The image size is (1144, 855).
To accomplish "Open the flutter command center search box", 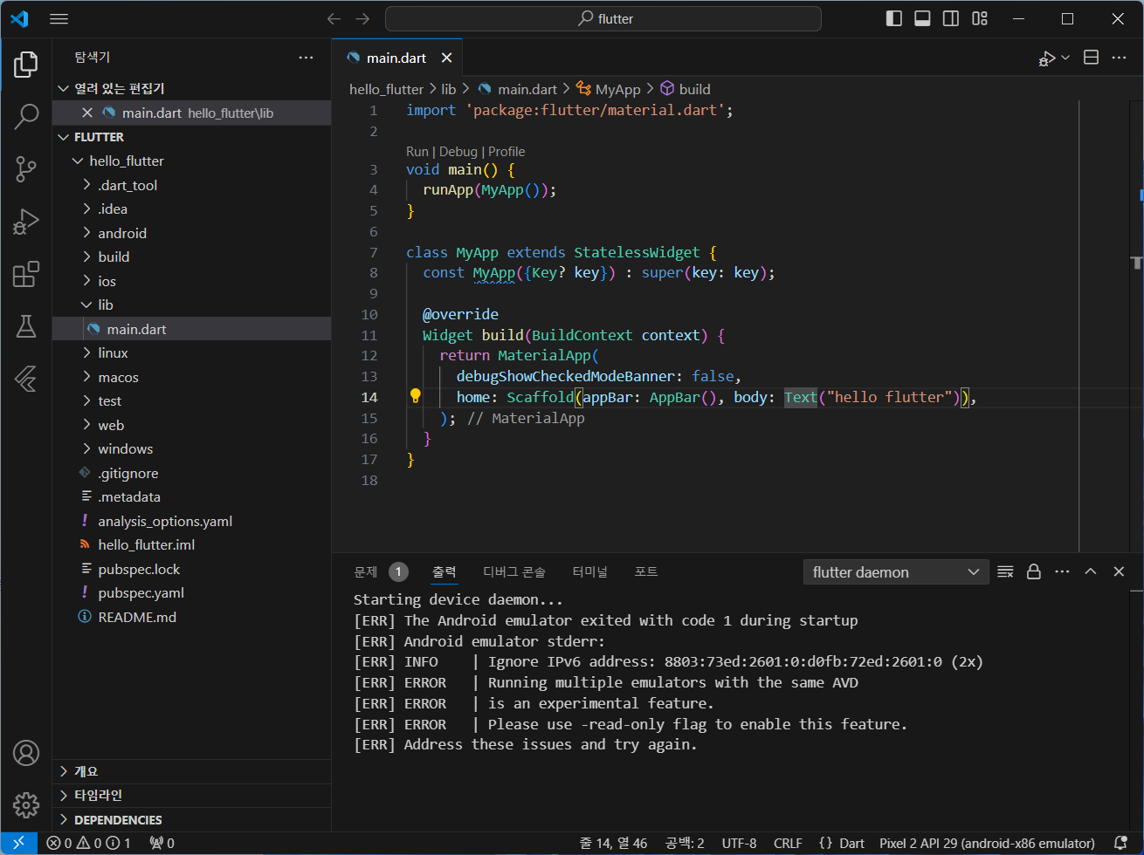I will pos(603,19).
